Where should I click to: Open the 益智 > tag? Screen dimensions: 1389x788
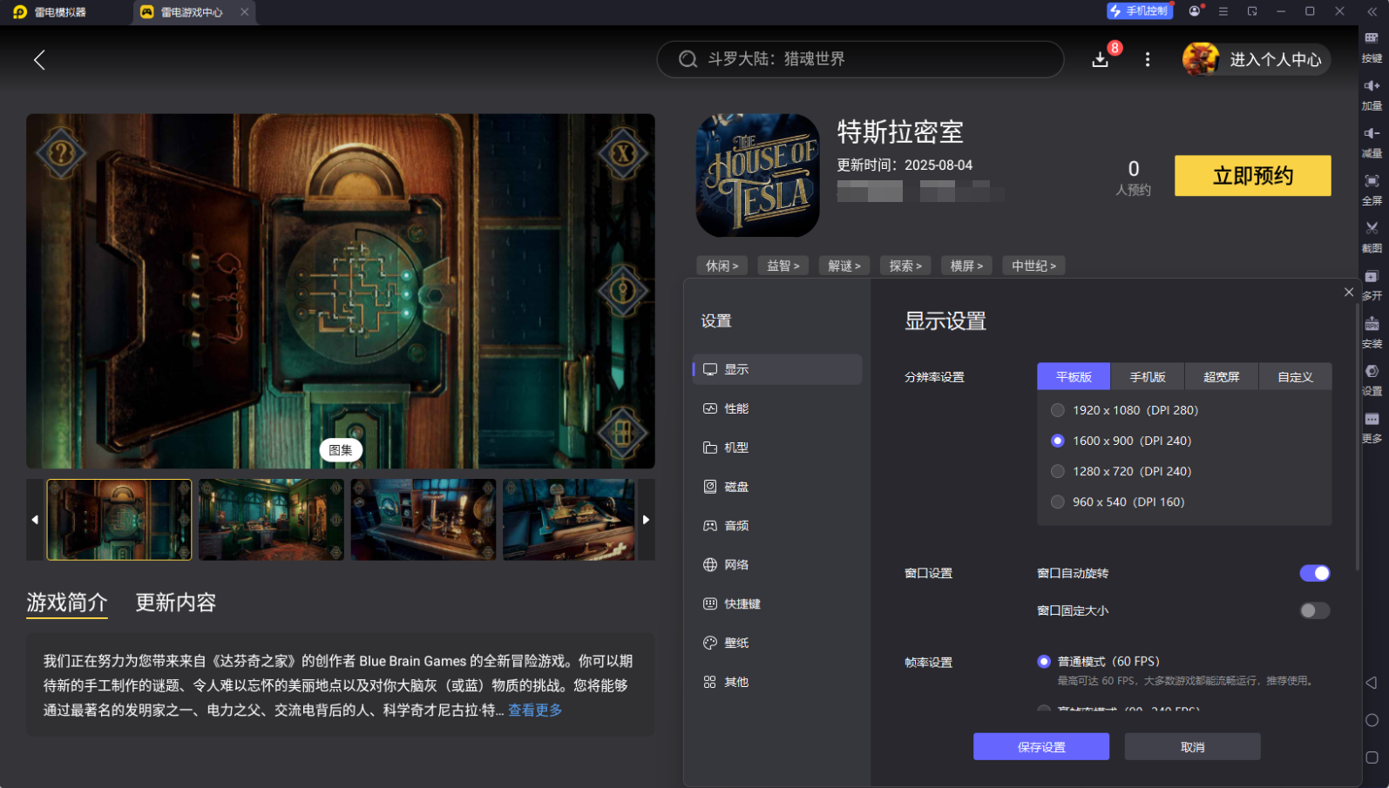point(783,266)
